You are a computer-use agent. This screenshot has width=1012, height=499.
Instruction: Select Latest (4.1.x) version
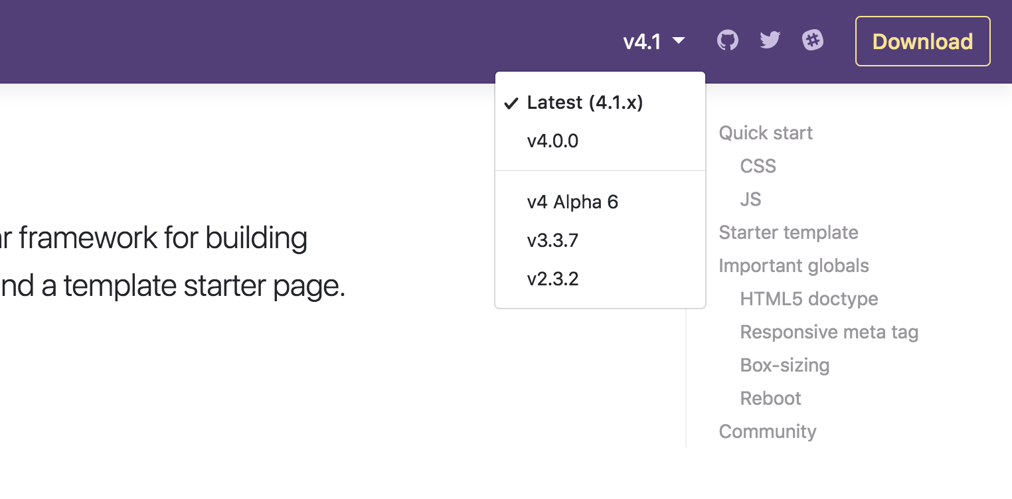(x=600, y=103)
